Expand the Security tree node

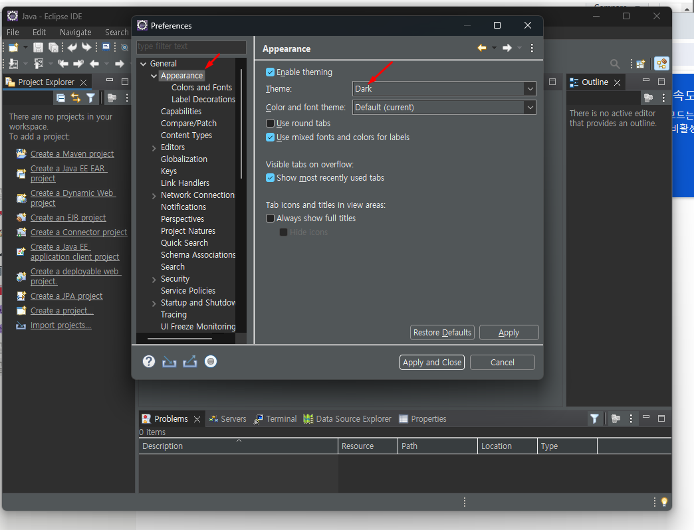coord(154,280)
